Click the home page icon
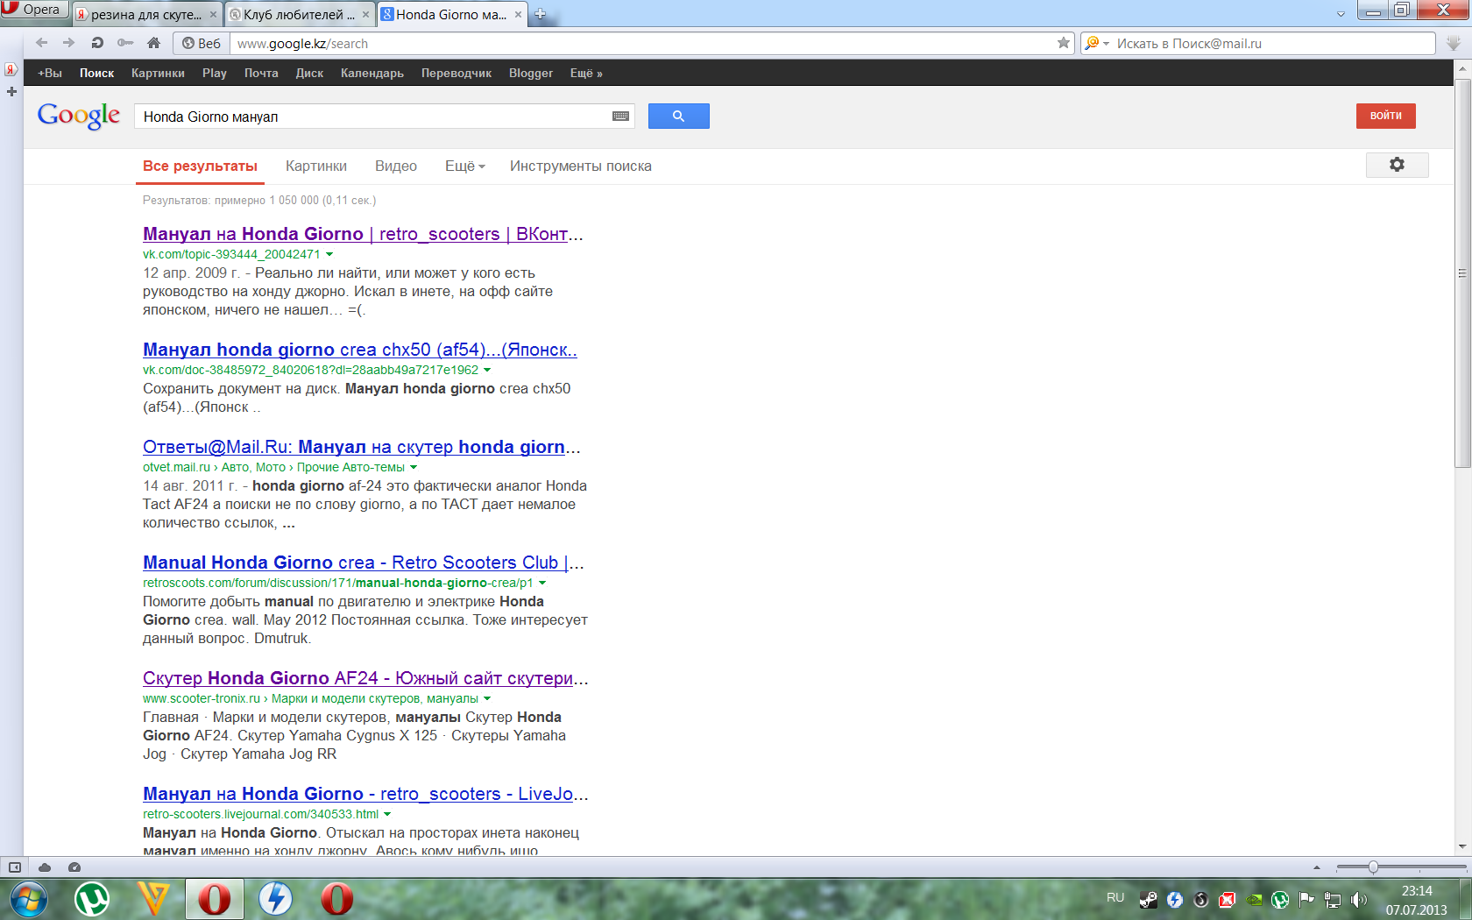This screenshot has width=1472, height=920. pyautogui.click(x=153, y=43)
